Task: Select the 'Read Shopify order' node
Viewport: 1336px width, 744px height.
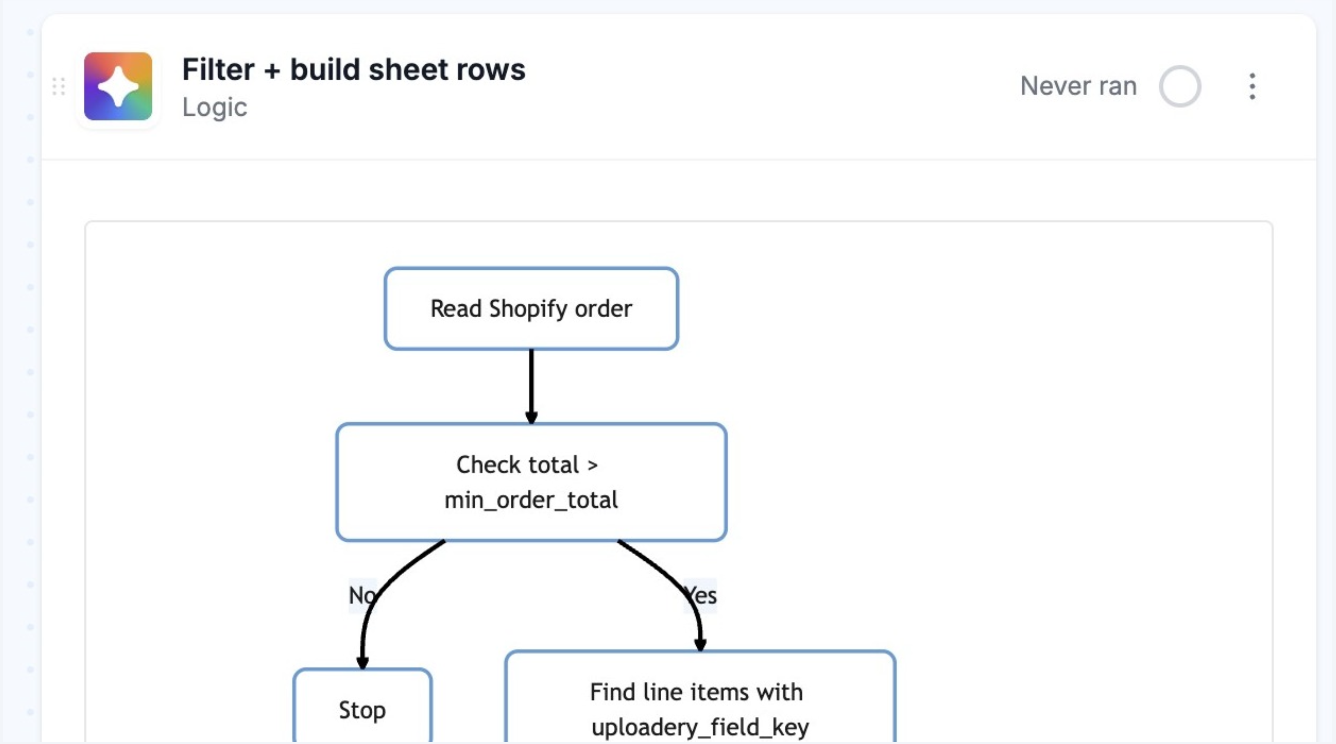Action: pyautogui.click(x=531, y=309)
